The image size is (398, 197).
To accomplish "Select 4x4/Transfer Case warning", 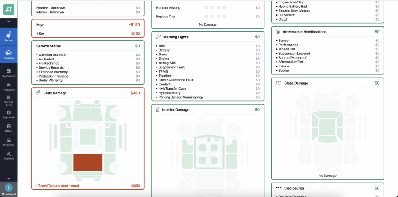I will 208,89.
